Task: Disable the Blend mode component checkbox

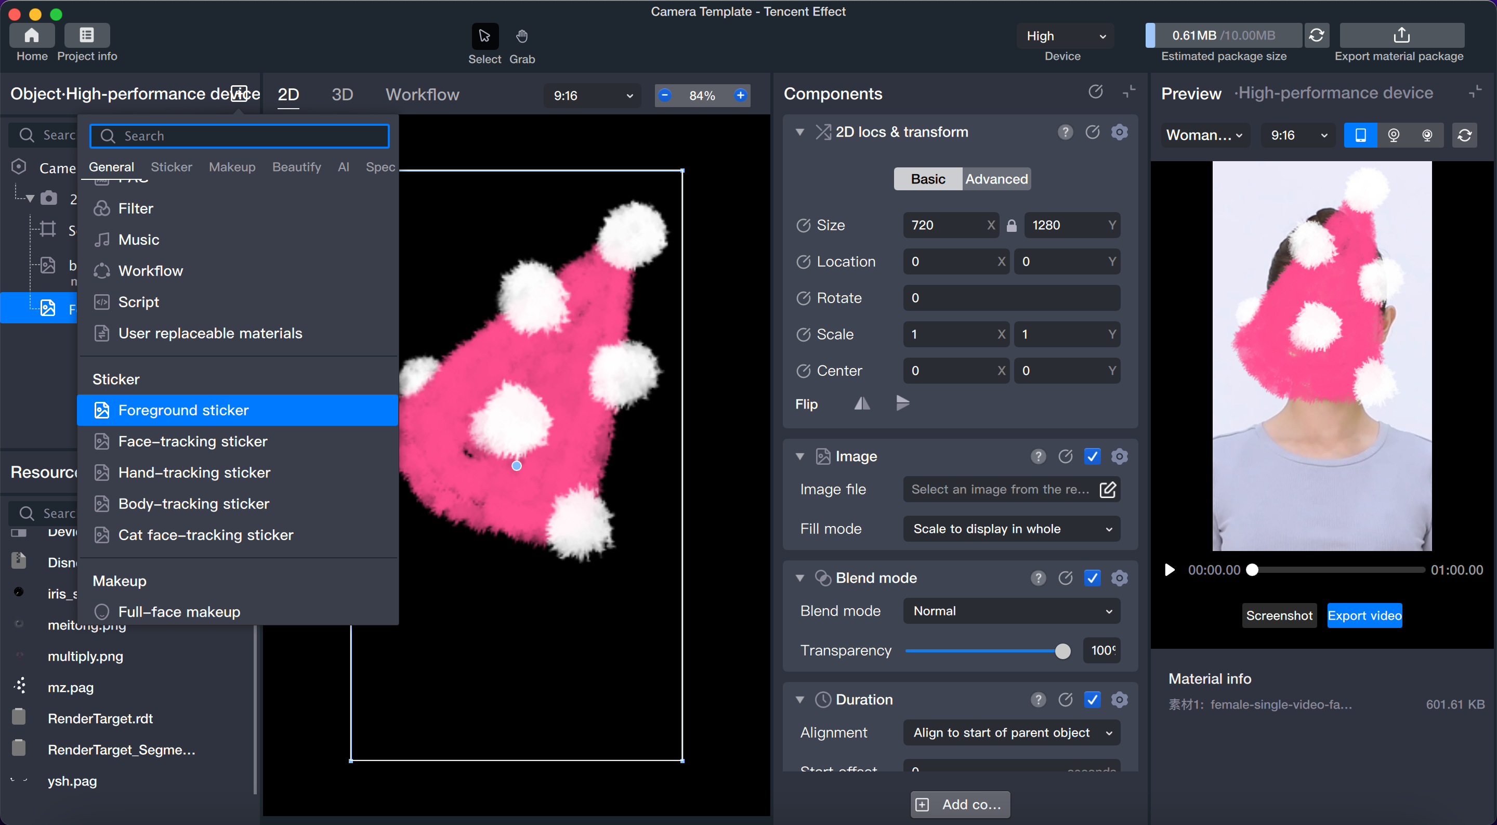Action: pos(1092,578)
